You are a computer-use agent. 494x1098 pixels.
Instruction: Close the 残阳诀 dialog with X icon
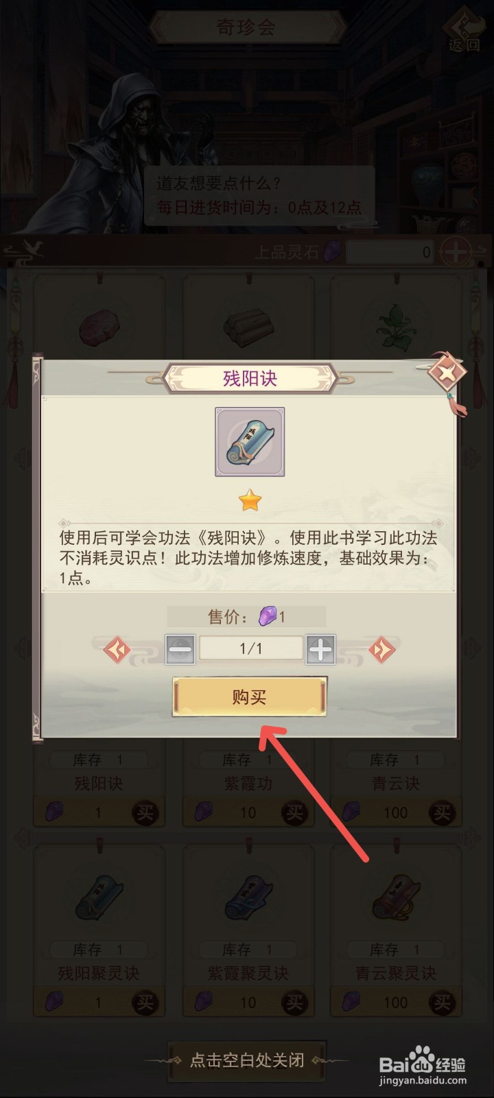tap(447, 374)
